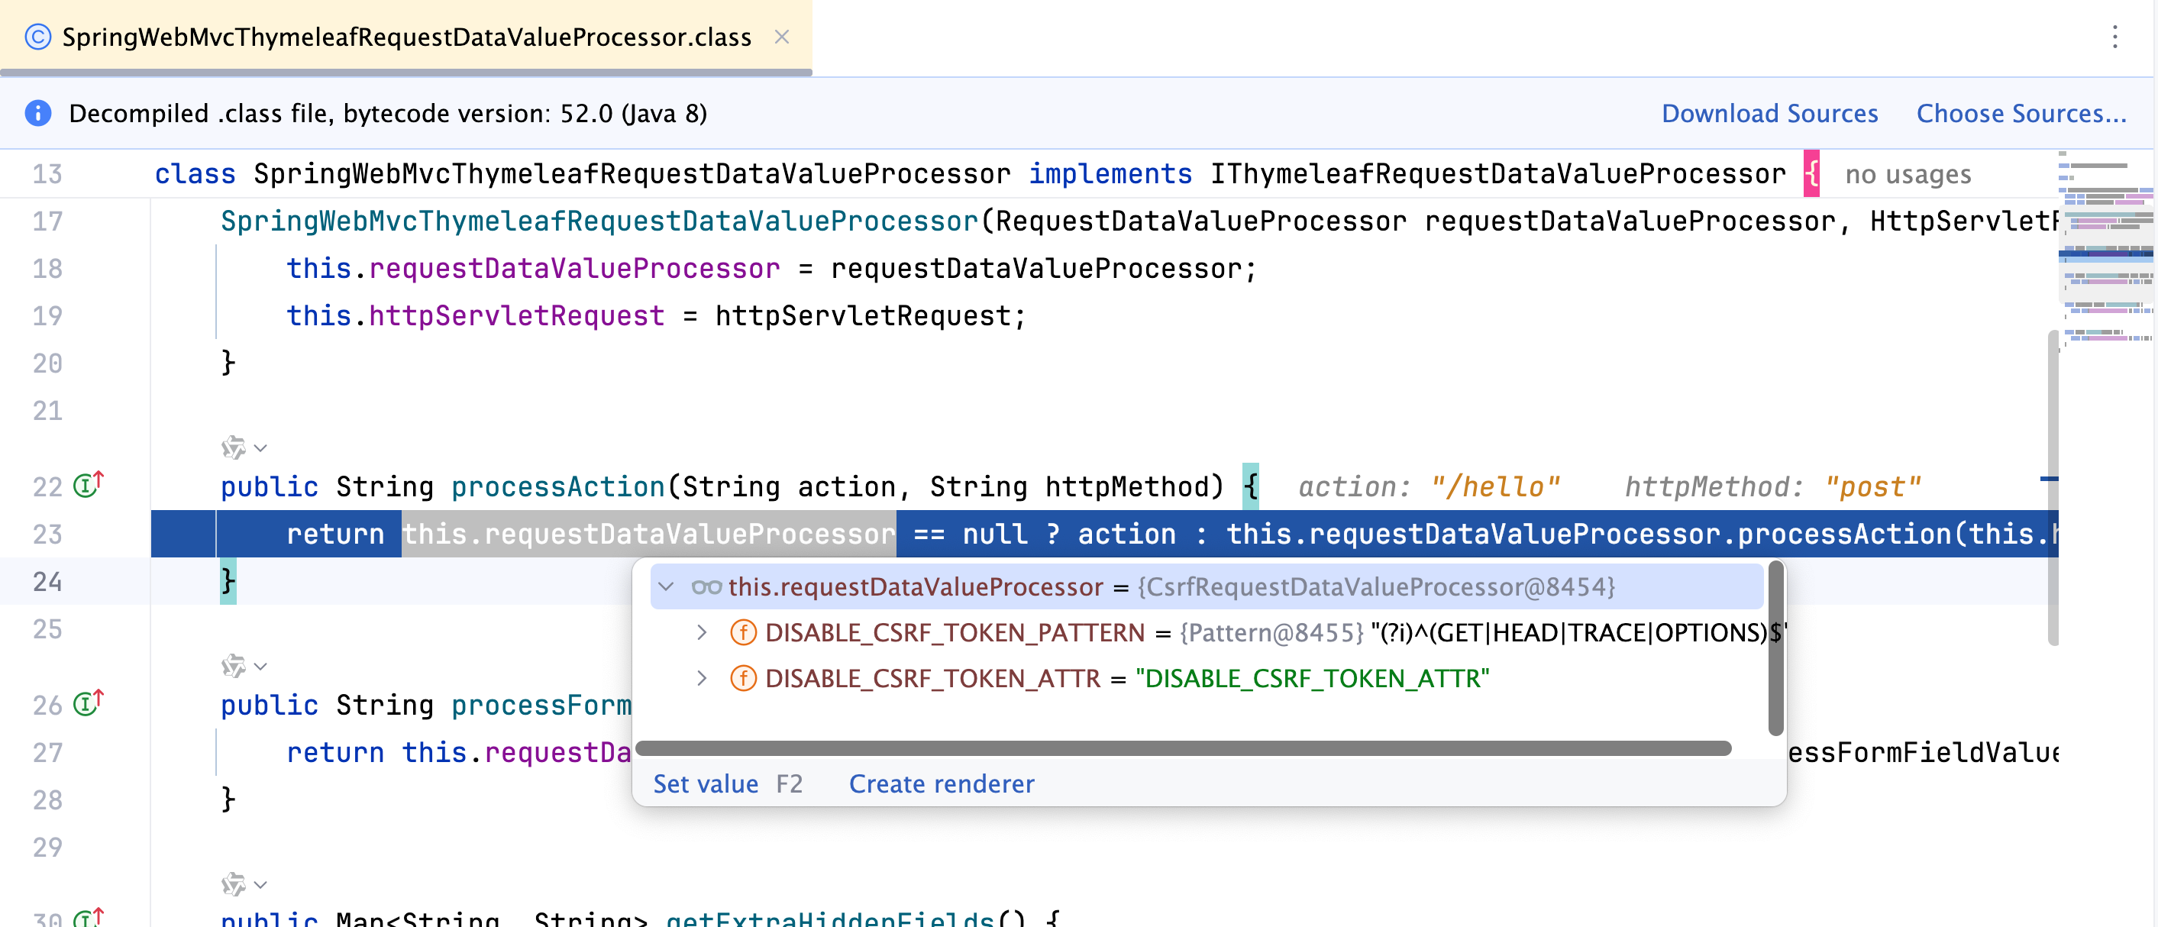Click the implements gutter icon on line 30
Viewport: 2158px width, 927px height.
[x=88, y=918]
